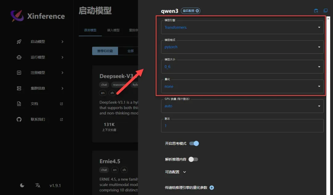Click the server icon for 集群信息
This screenshot has height=195, width=333.
click(x=19, y=88)
